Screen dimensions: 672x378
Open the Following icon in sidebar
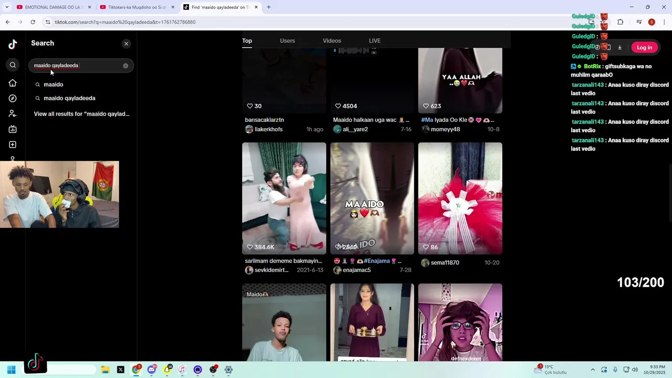coord(13,113)
